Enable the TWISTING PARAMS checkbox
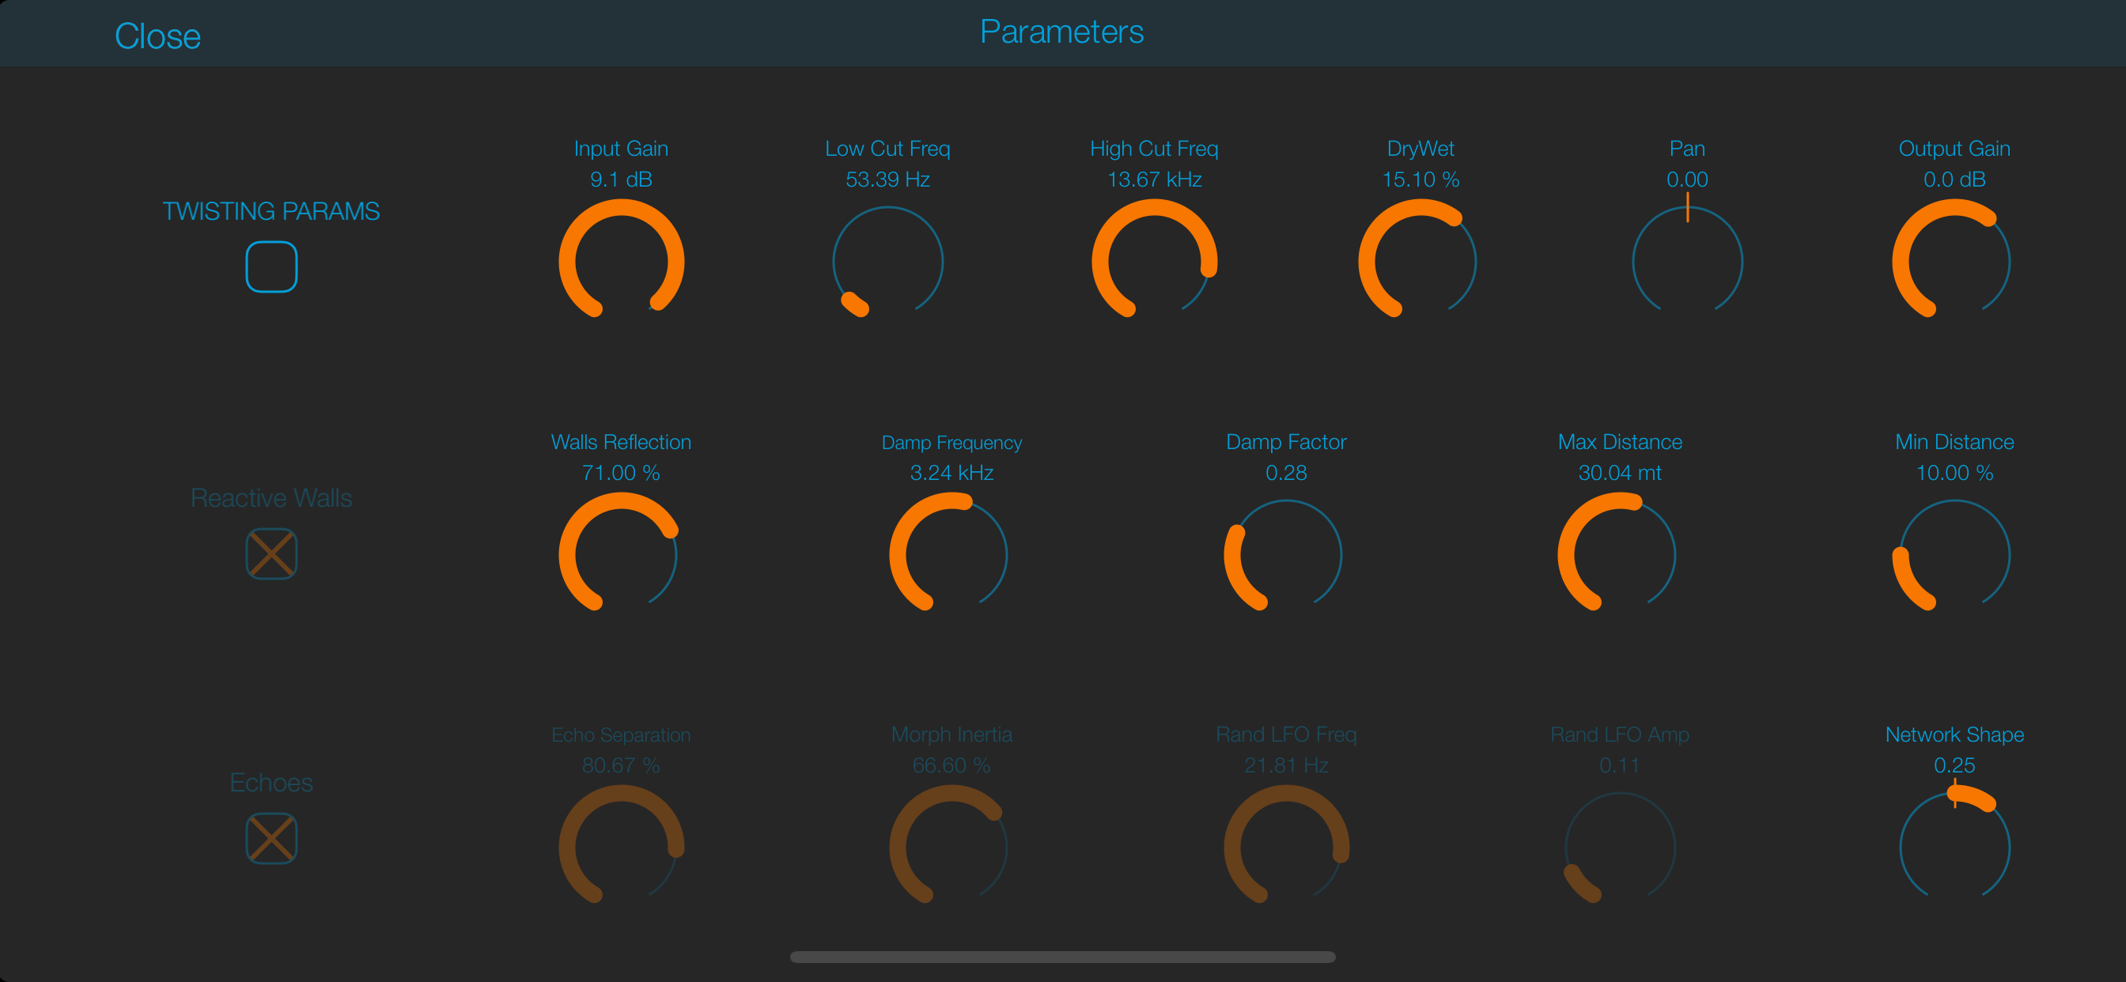The height and width of the screenshot is (982, 2126). (x=271, y=266)
